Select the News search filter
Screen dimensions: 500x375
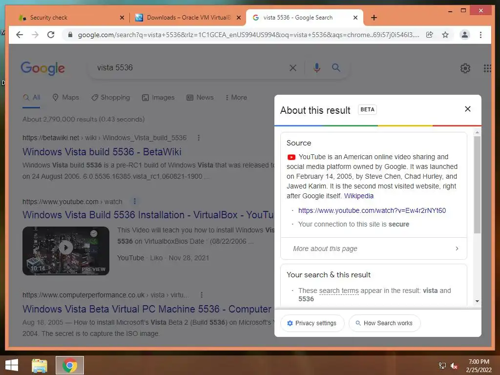click(x=200, y=98)
